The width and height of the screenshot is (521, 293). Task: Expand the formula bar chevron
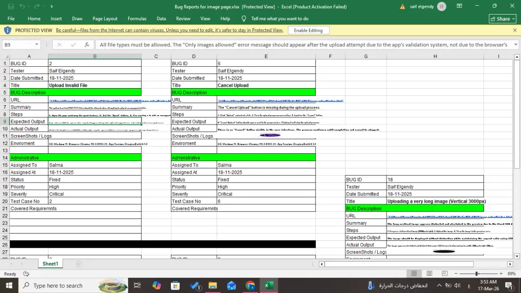516,44
